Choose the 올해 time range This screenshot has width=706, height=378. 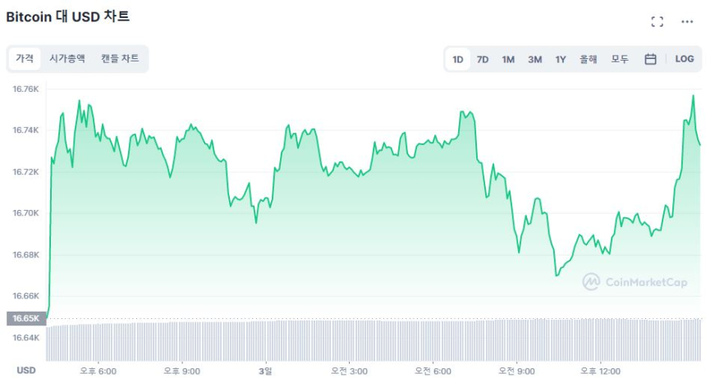588,59
